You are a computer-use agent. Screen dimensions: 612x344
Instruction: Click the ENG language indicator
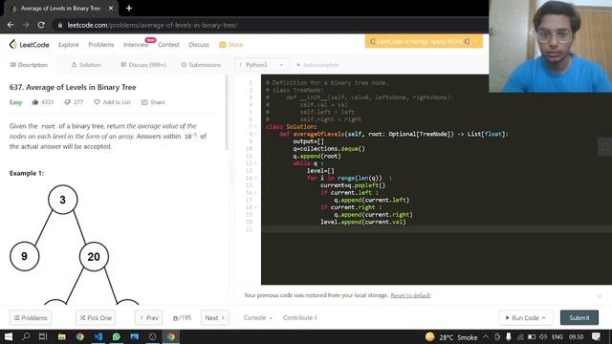(557, 337)
